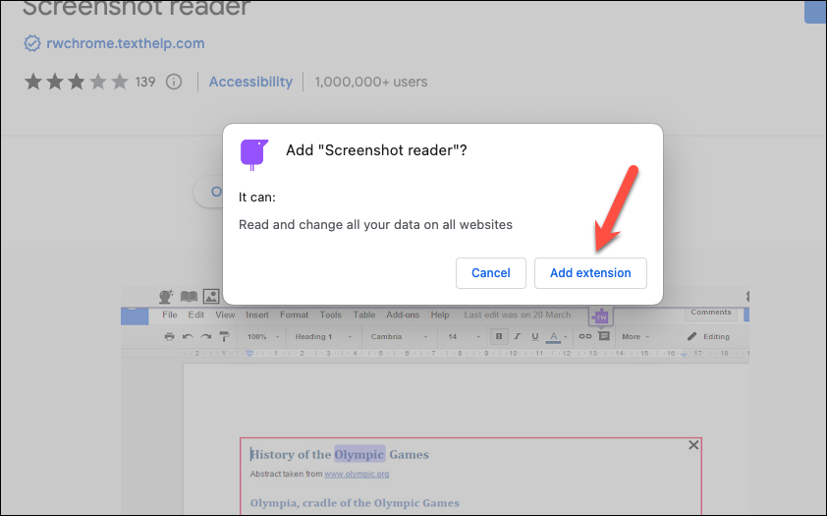Open the Add-ons menu in Docs preview
Screen dimensions: 827x516
pyautogui.click(x=403, y=315)
